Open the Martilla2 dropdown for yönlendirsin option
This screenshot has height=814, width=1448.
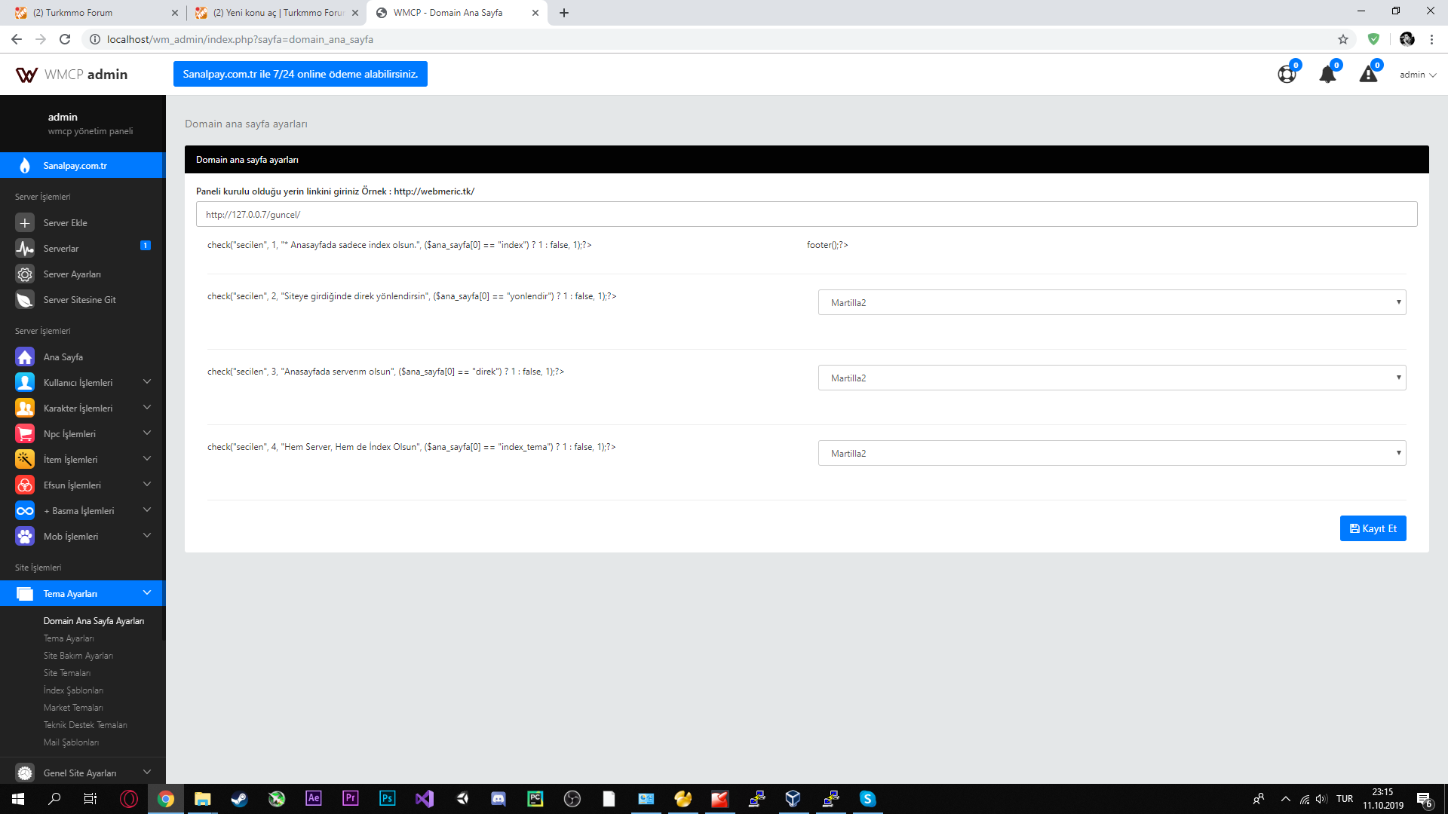[x=1112, y=302]
